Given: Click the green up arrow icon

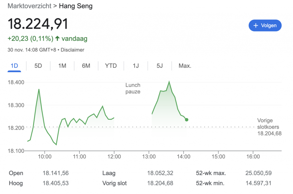Looking at the screenshot, I should (x=57, y=38).
